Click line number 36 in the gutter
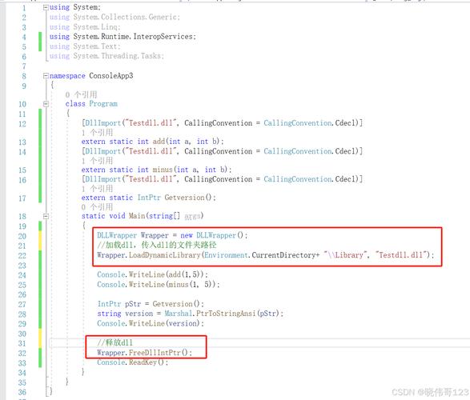Screen dimensions: 470x400 22,392
